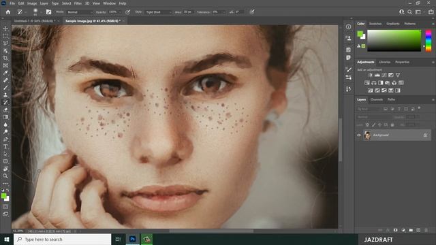Select the Zoom tool

click(5, 176)
